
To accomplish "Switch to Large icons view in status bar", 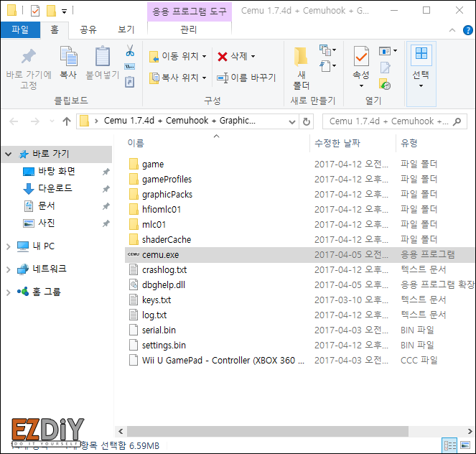I will click(x=465, y=445).
